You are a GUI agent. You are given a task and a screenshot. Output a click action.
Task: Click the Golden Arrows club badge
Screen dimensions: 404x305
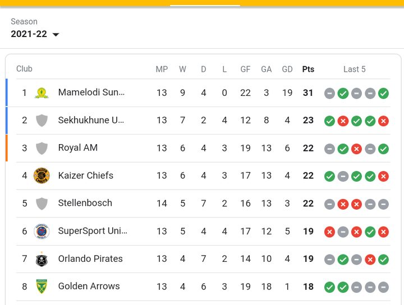[42, 286]
